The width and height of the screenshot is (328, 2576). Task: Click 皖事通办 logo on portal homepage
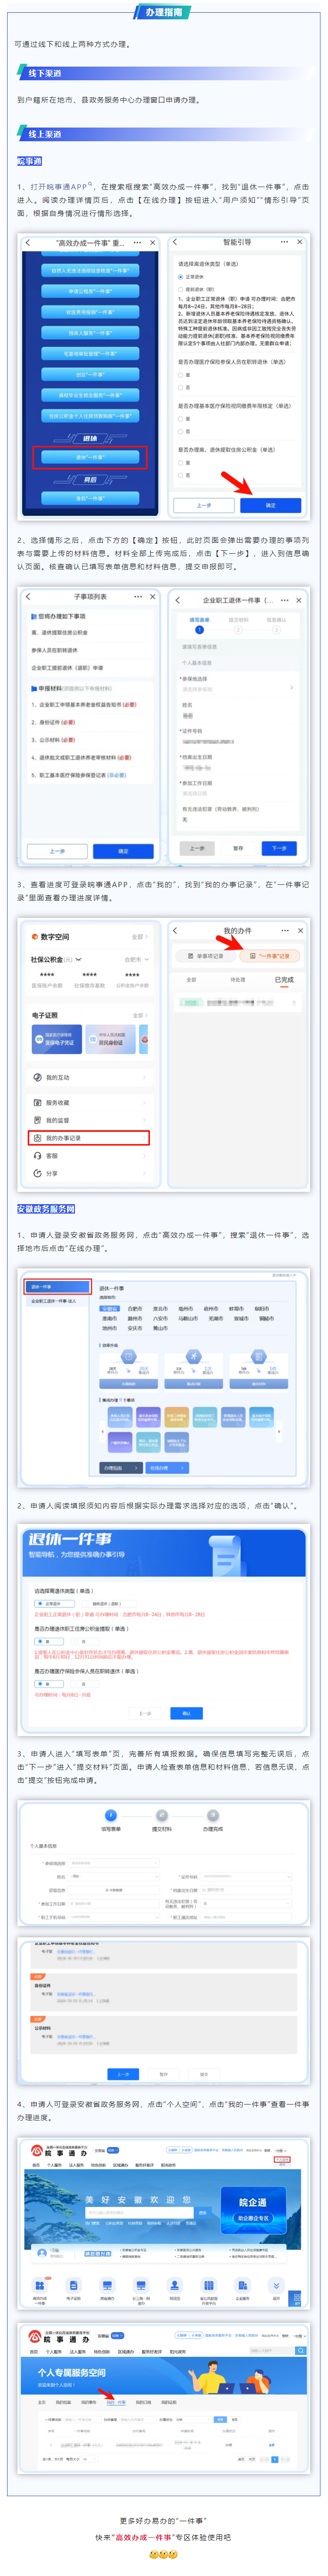(60, 2152)
